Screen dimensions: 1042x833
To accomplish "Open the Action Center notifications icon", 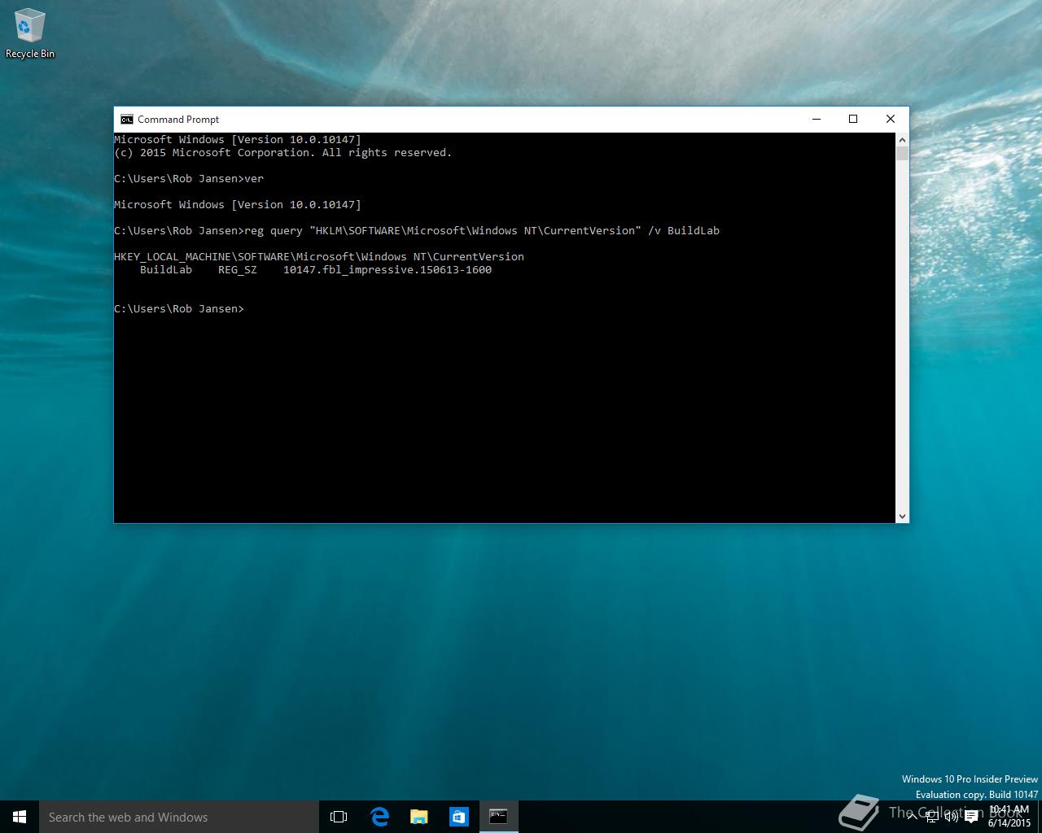I will pos(971,817).
